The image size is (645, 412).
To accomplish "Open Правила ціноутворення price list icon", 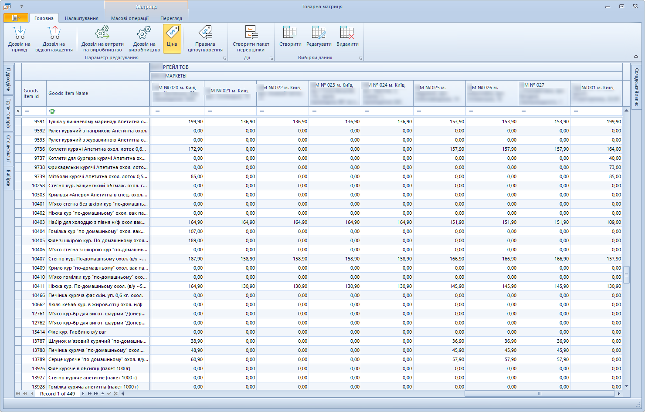I will [x=205, y=32].
